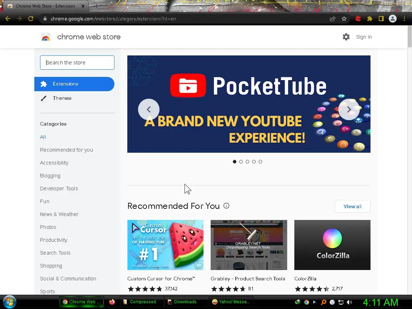Open the Shopping category
412x309 pixels.
51,266
